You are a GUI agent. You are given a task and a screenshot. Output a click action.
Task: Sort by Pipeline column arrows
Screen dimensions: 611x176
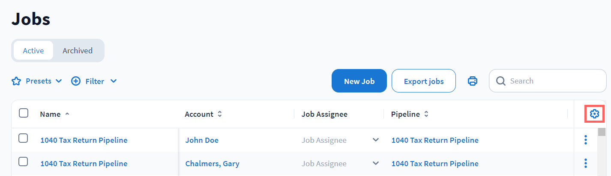coord(426,114)
